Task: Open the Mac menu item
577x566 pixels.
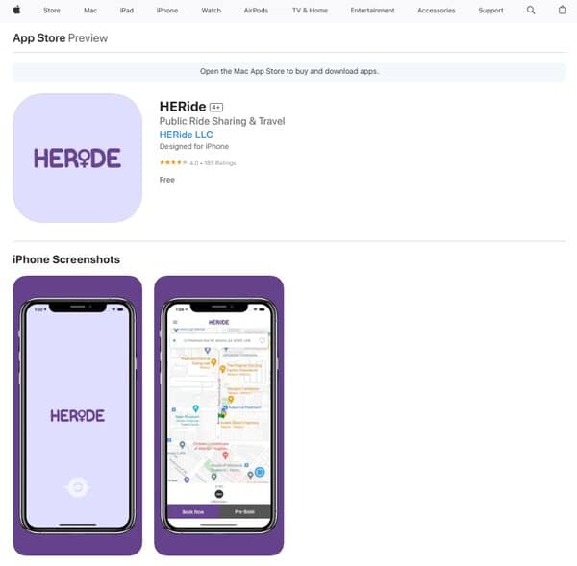Action: coord(90,11)
